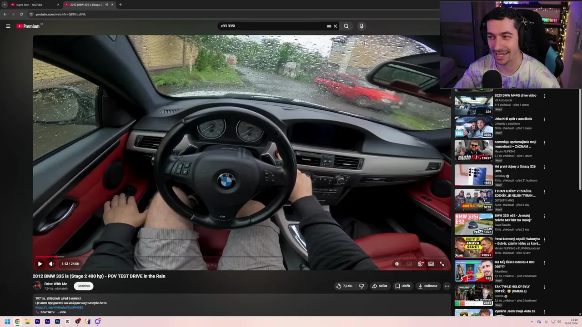Open more actions menu below video

447,286
